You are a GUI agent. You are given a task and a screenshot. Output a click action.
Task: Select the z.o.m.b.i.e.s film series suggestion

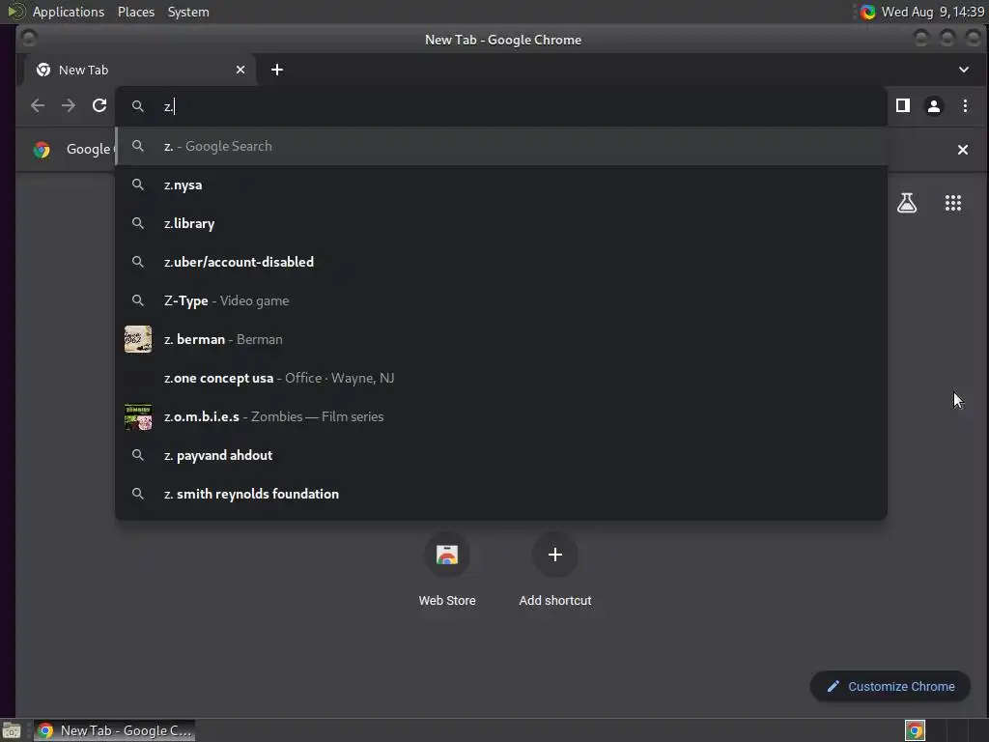[x=501, y=416]
